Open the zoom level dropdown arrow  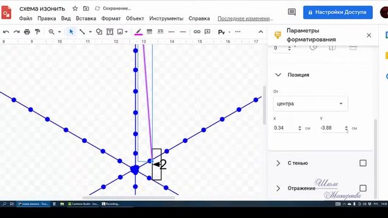pos(59,32)
